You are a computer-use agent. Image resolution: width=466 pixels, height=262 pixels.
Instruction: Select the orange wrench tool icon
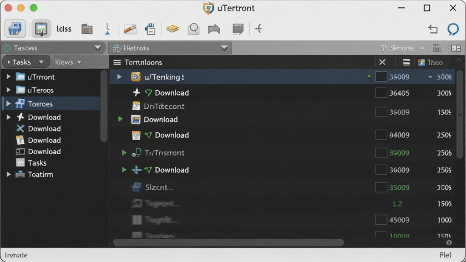click(130, 29)
